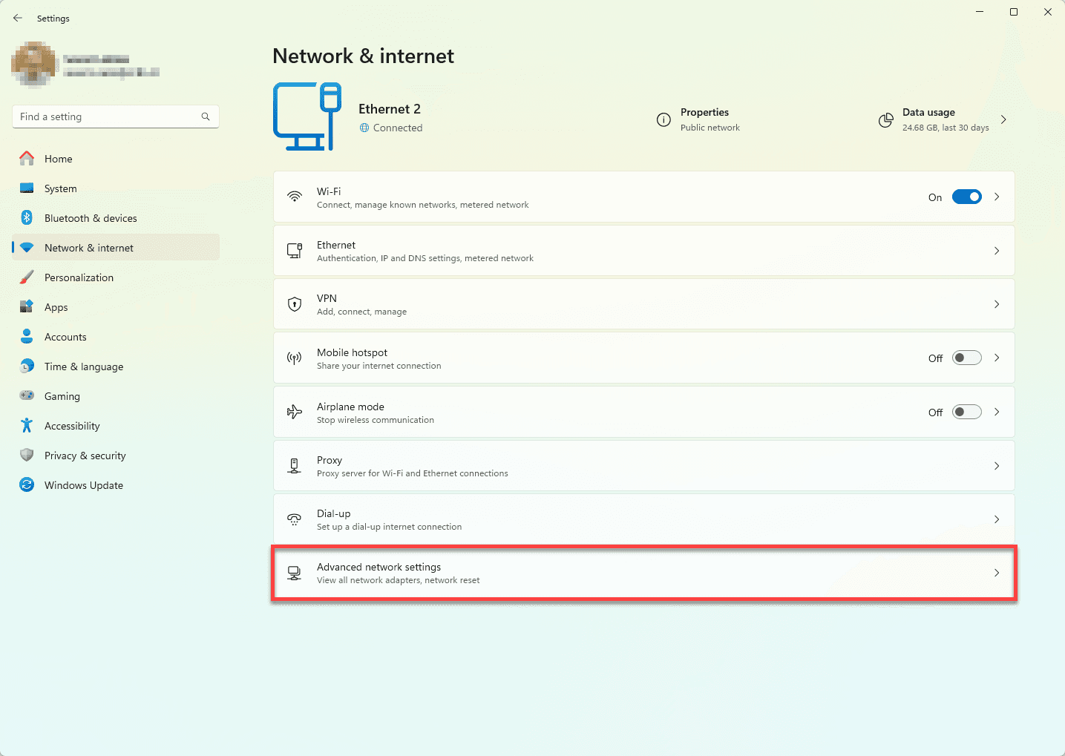The width and height of the screenshot is (1065, 756).
Task: Click the Data usage pie chart icon
Action: pyautogui.click(x=885, y=119)
